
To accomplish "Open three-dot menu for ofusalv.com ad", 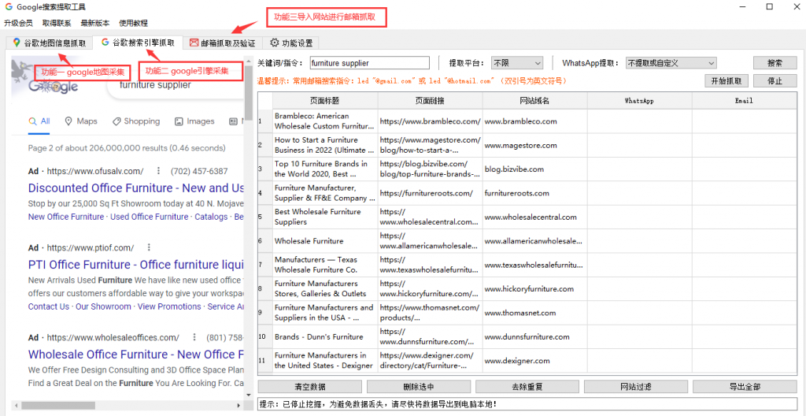I will (159, 171).
